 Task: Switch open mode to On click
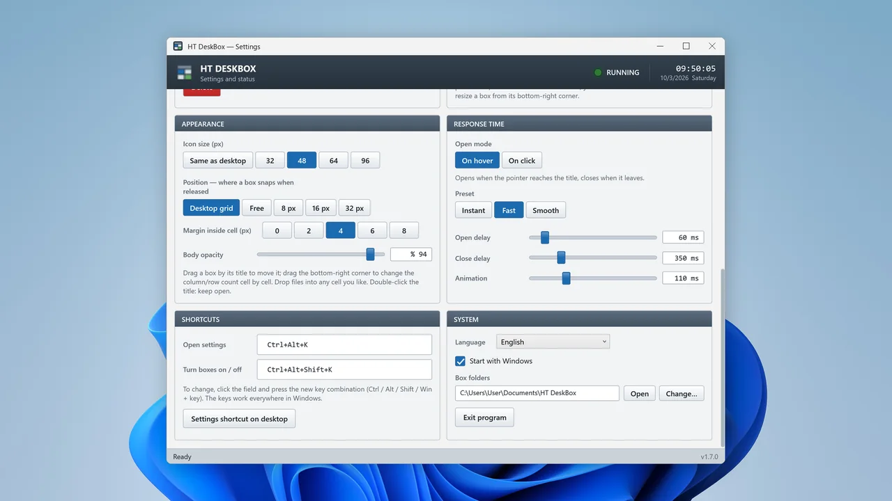522,161
